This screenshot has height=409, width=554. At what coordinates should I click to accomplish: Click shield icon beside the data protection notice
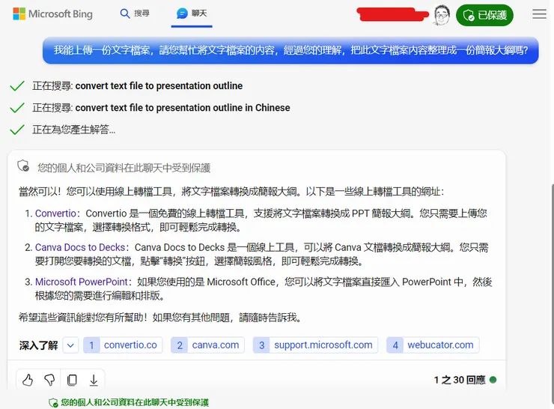click(23, 166)
